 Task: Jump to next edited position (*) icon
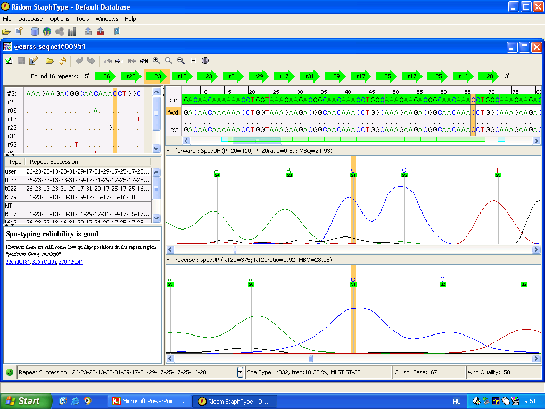click(x=120, y=61)
